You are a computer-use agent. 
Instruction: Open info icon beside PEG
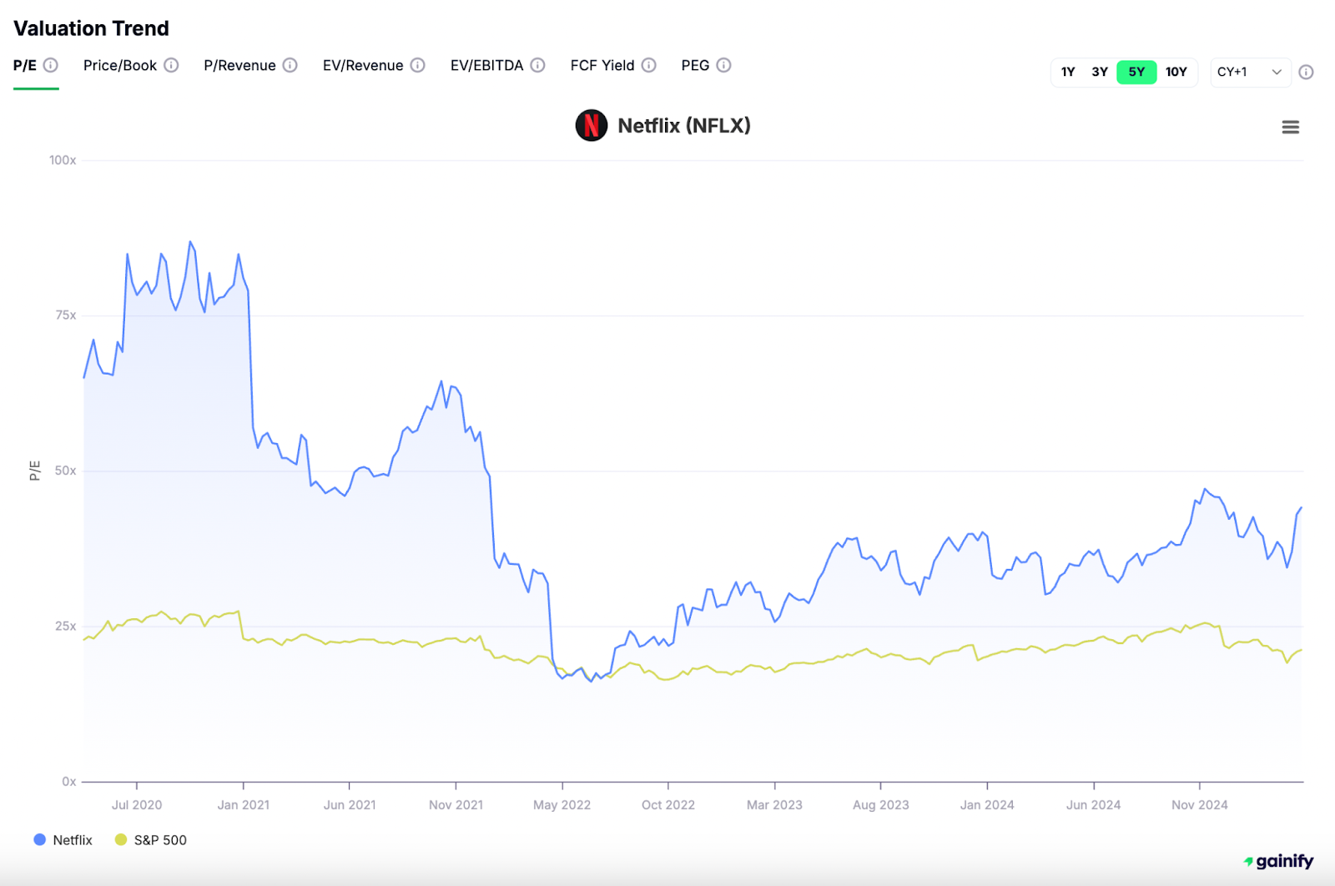[724, 65]
